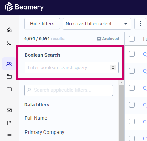Click the filter panel scrollbar up arrow
147x141 pixels.
tap(121, 83)
